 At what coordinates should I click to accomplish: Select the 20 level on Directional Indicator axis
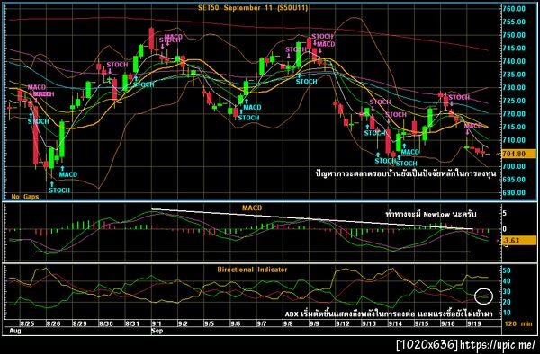pyautogui.click(x=507, y=303)
